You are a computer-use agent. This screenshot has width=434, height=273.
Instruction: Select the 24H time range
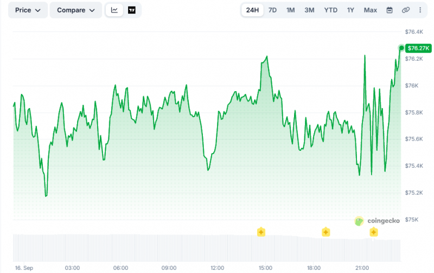pyautogui.click(x=252, y=10)
